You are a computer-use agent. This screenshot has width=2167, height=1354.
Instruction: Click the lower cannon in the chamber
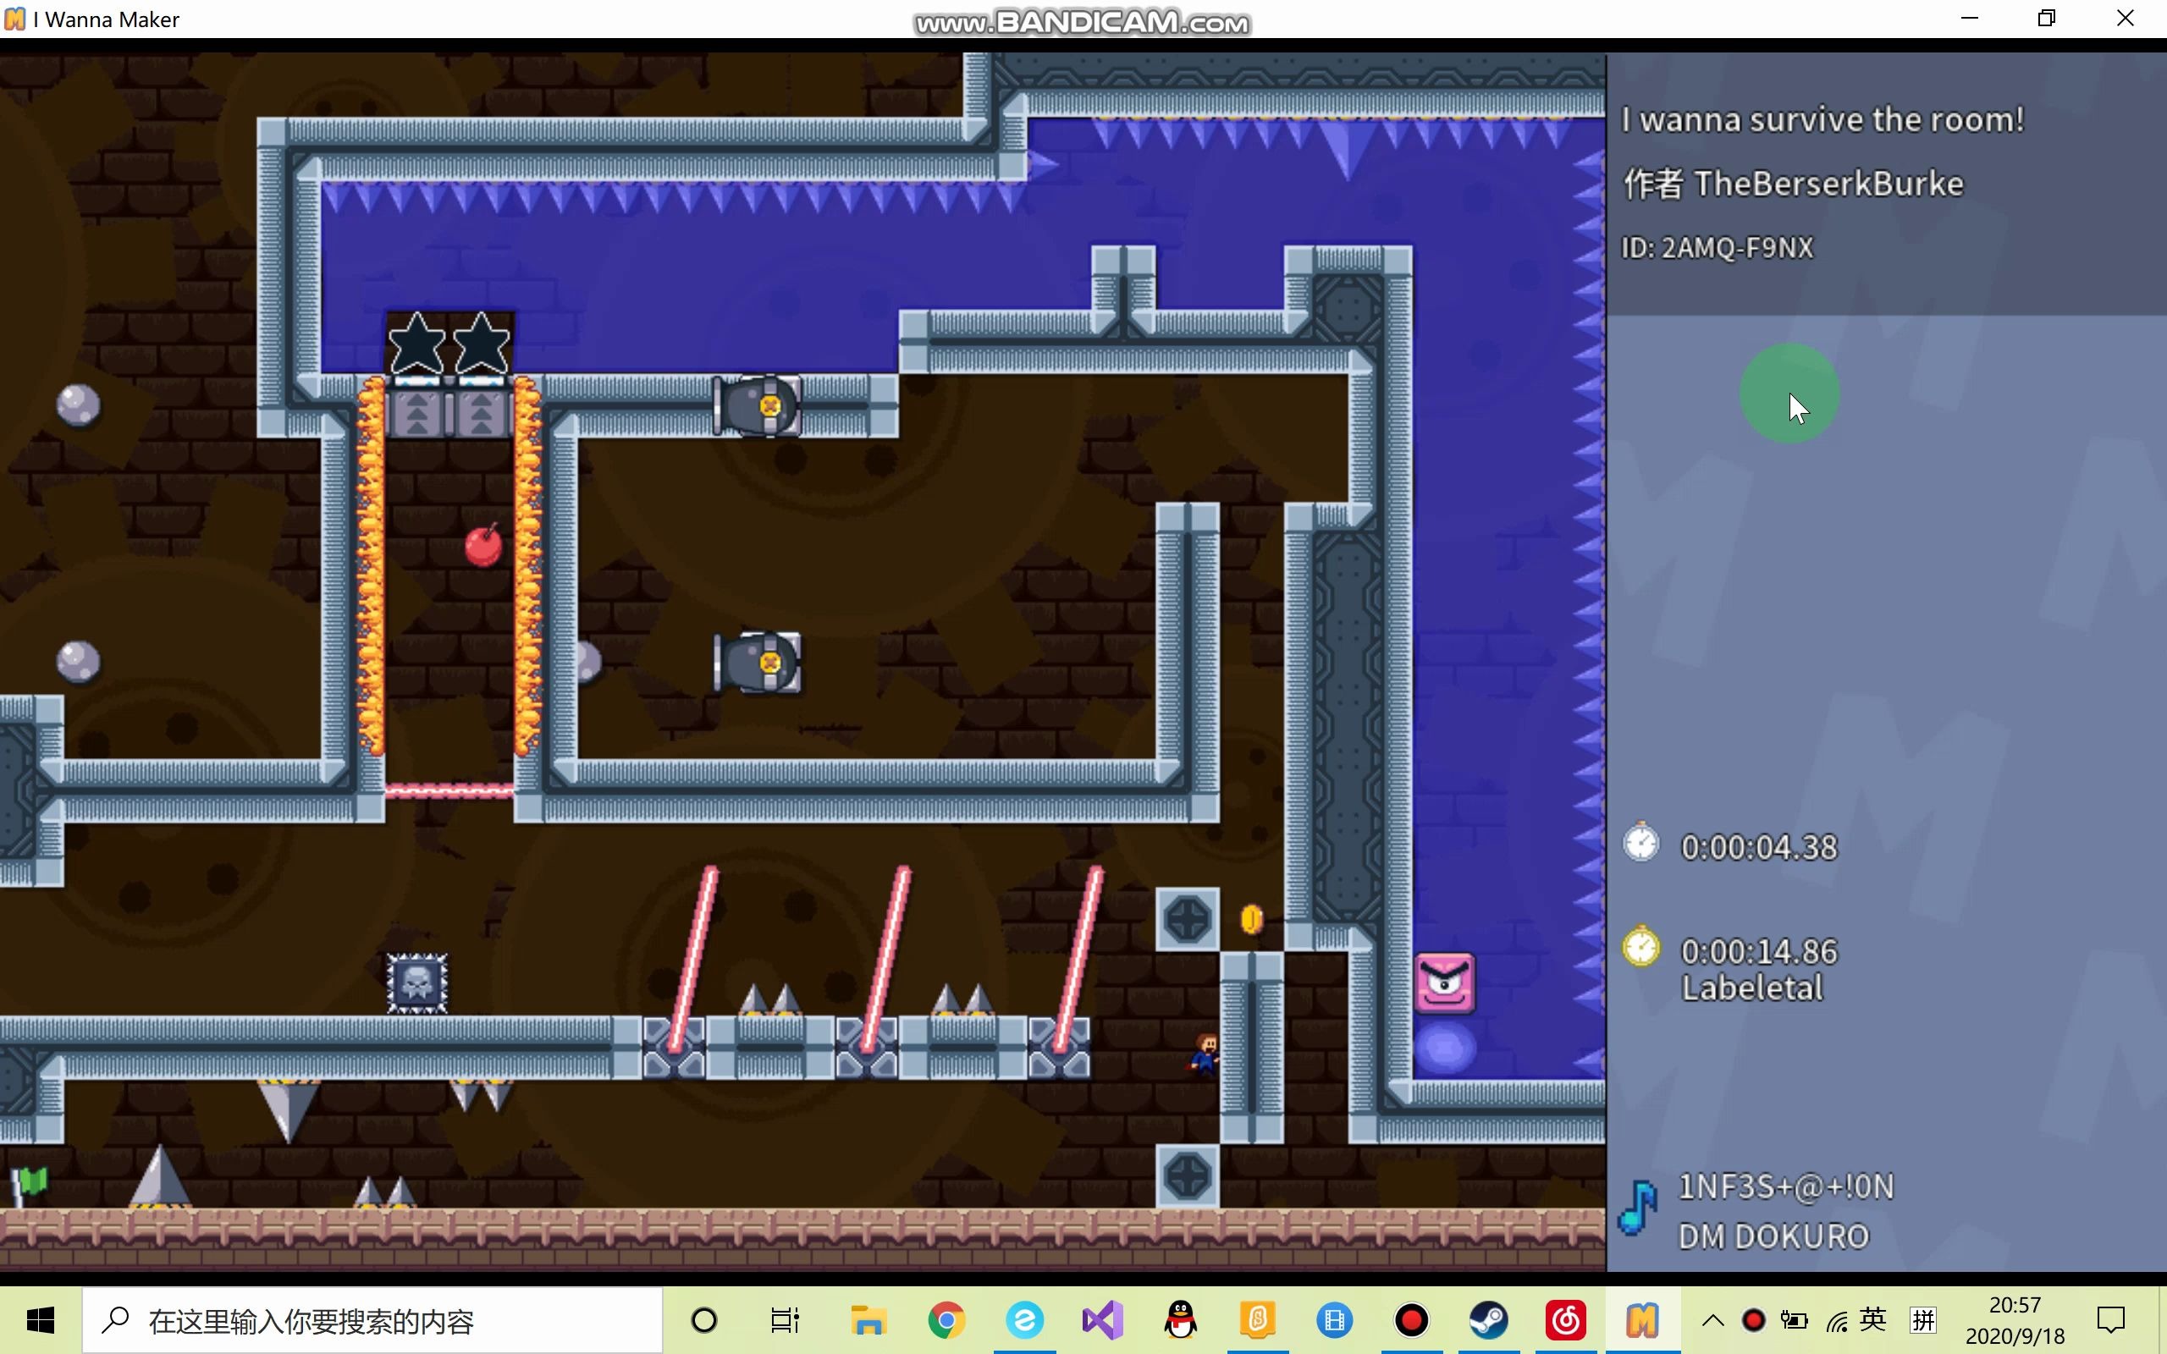click(x=758, y=663)
